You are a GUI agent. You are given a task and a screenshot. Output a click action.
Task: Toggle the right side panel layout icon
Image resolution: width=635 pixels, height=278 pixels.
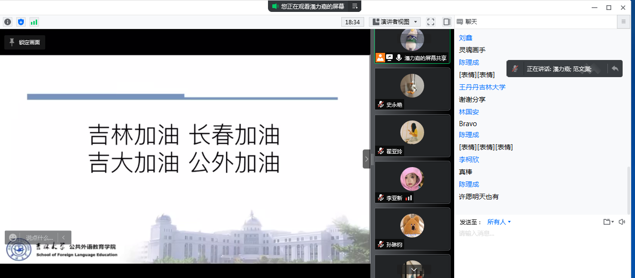tap(446, 22)
